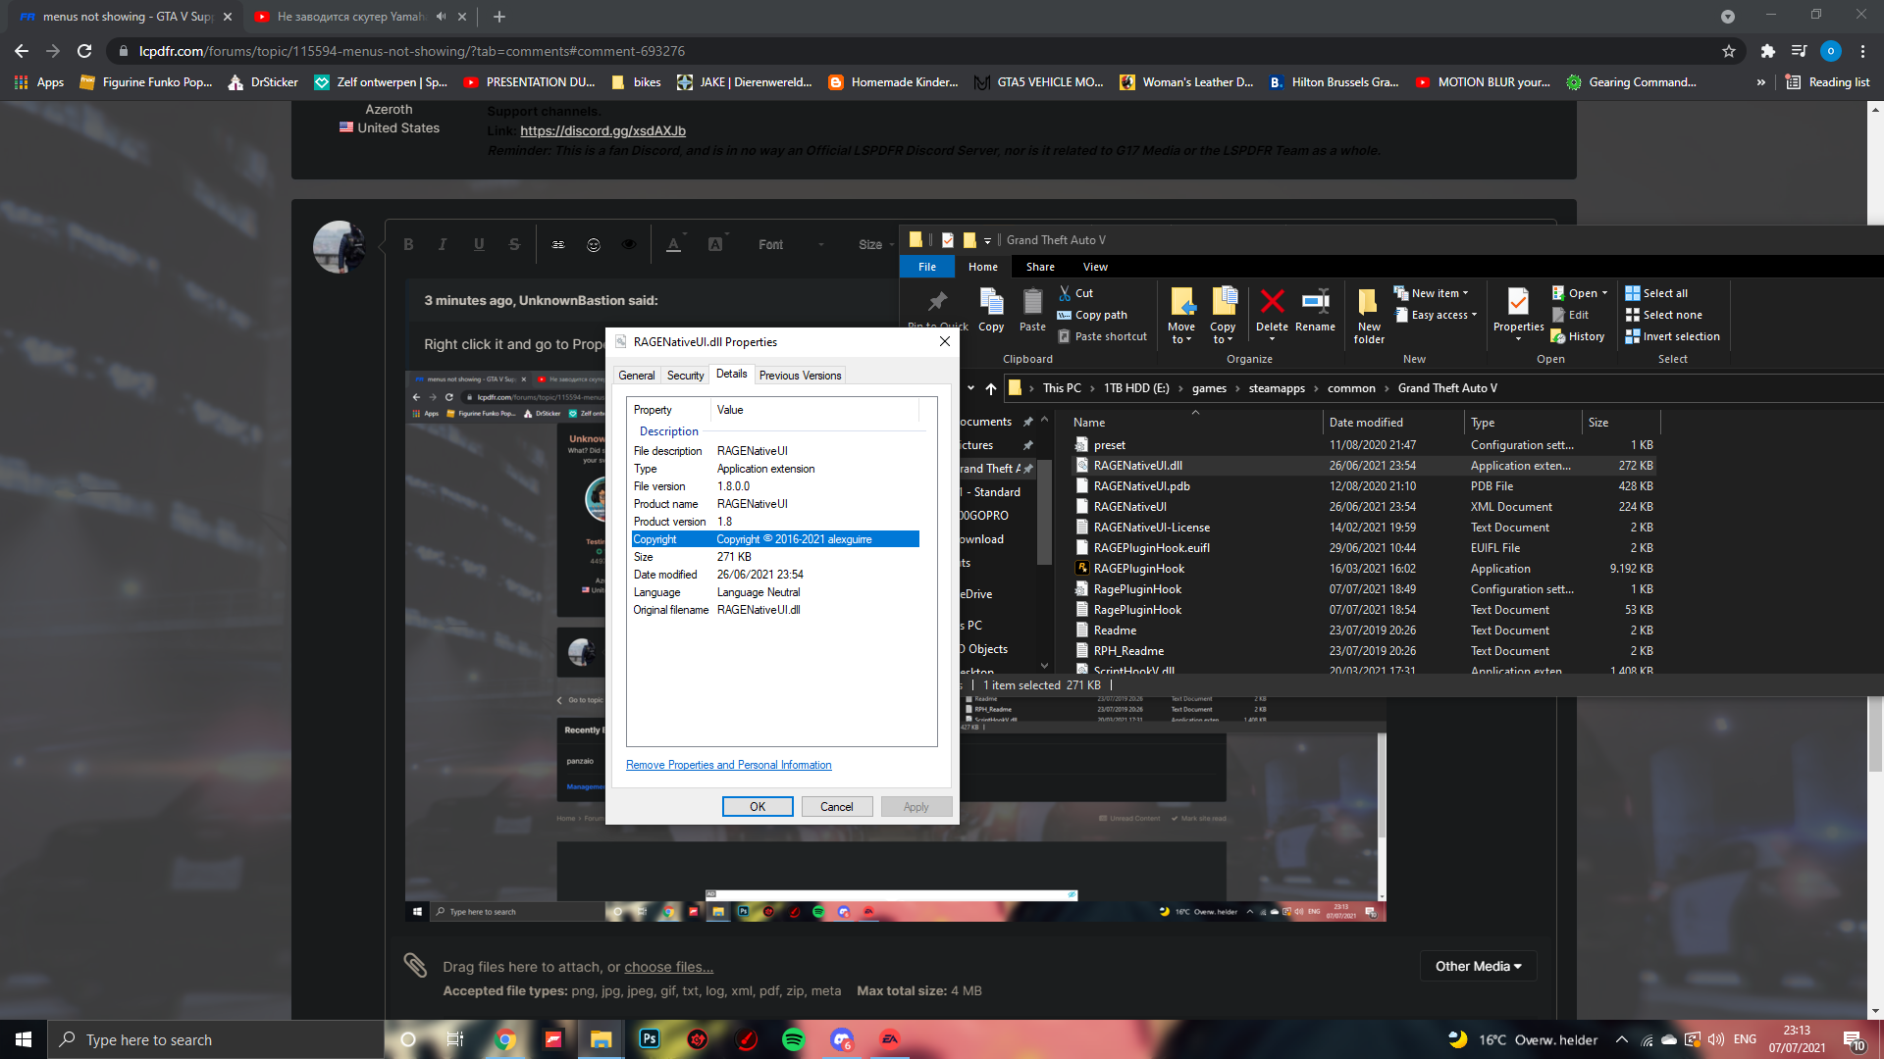This screenshot has width=1884, height=1059.
Task: Select the RAGEPluginHook application file
Action: coord(1139,569)
